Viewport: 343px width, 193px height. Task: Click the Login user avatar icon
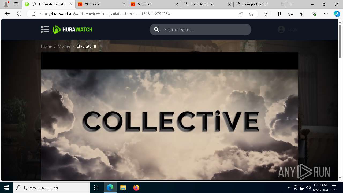coord(281,29)
